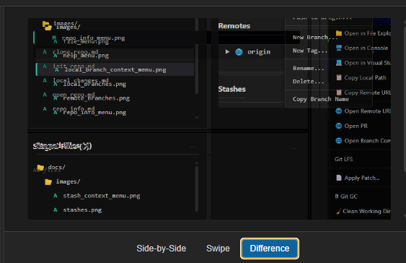Viewport: 406px width, 263px height.
Task: Click the folder icon of images/ under docs/
Action: pos(48,182)
